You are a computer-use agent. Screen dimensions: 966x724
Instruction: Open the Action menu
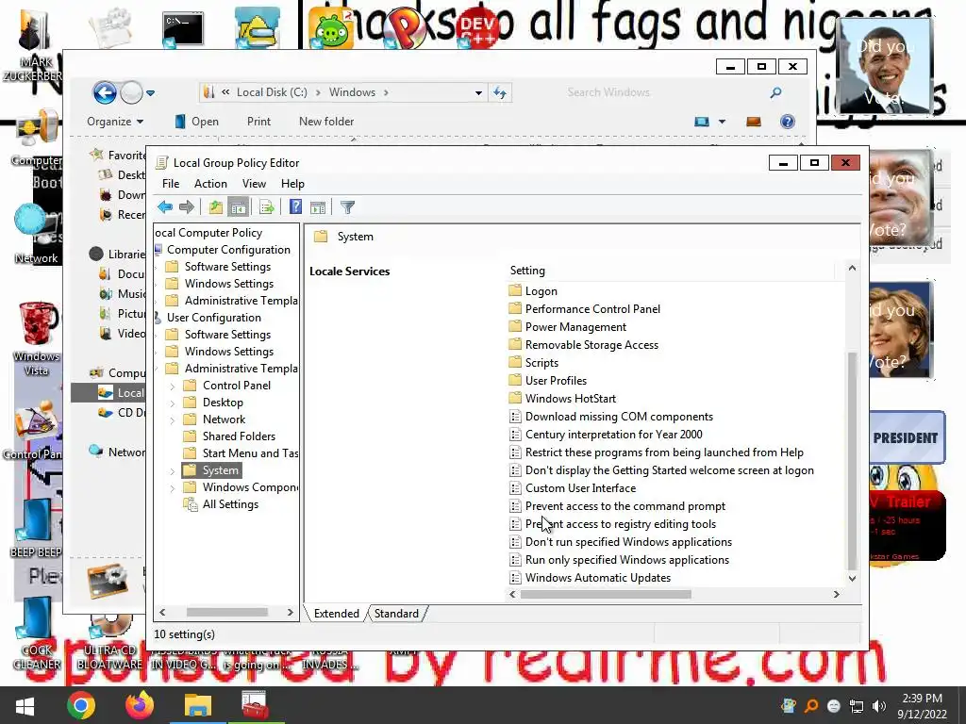[x=210, y=184]
